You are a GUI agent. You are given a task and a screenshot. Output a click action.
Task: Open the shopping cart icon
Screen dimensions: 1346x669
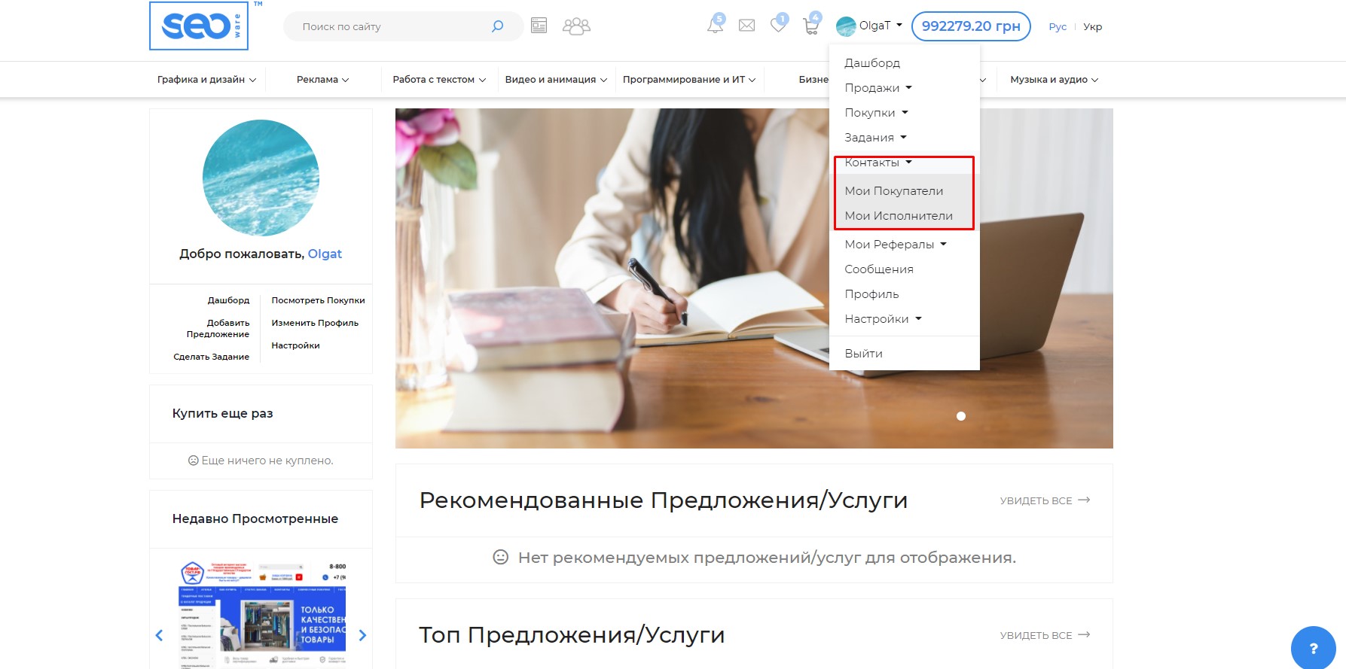pyautogui.click(x=810, y=26)
